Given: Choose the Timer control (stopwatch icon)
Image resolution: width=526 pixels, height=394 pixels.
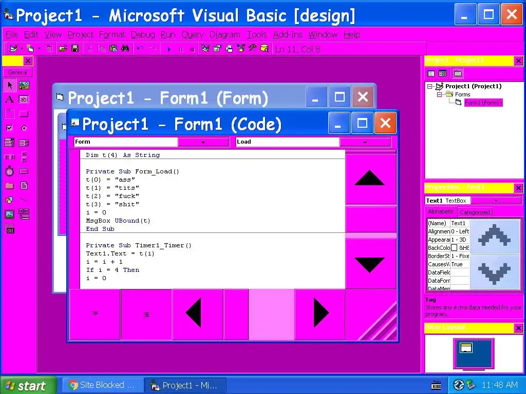Looking at the screenshot, I should point(10,171).
